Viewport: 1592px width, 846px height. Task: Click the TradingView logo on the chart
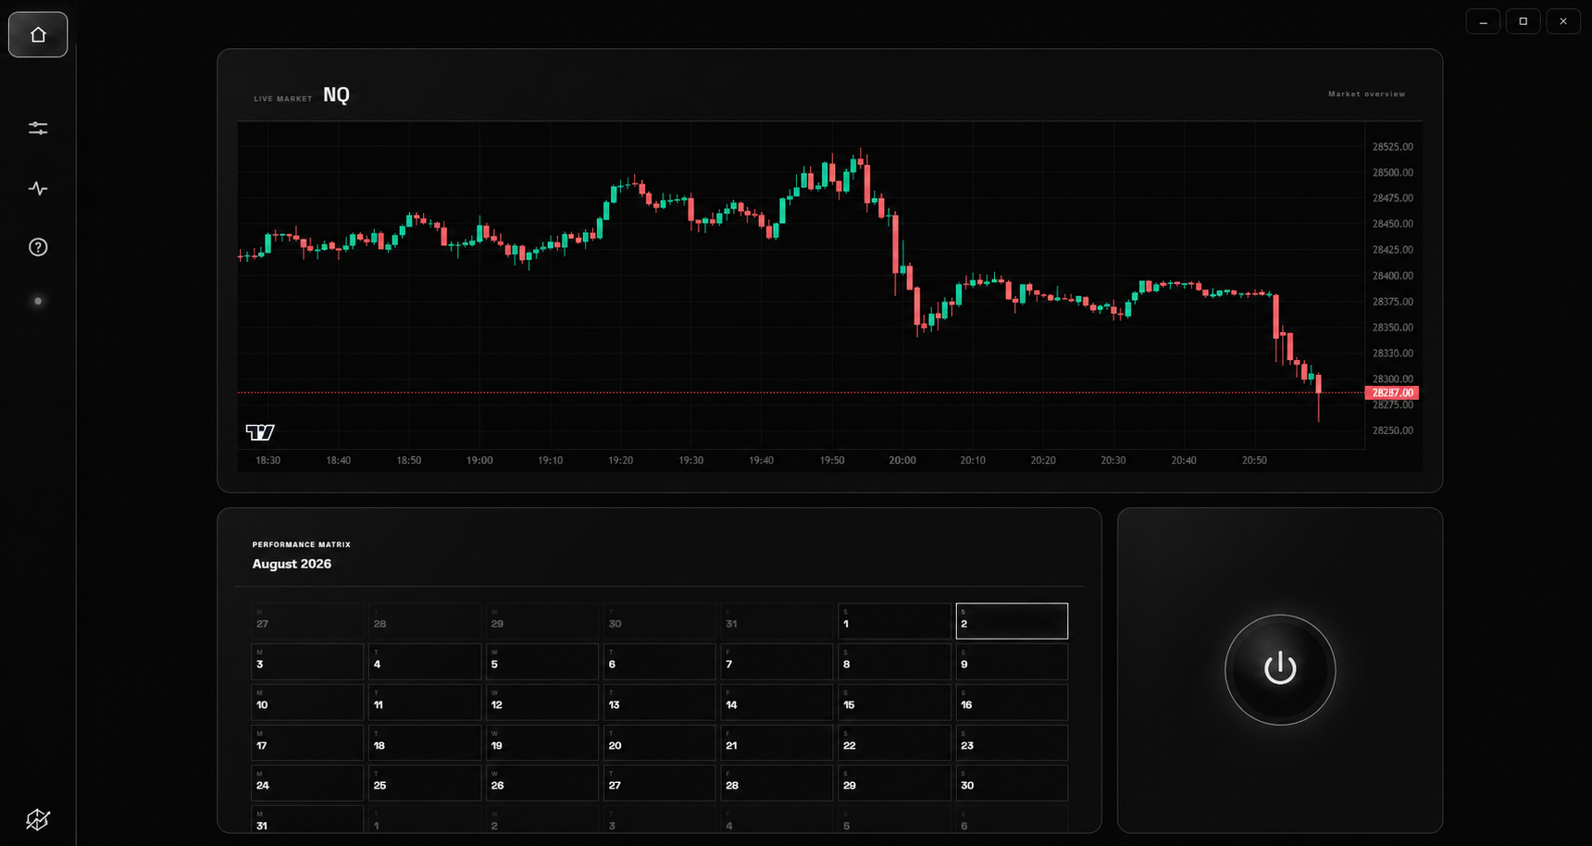(x=260, y=432)
